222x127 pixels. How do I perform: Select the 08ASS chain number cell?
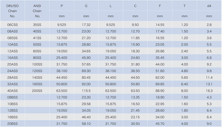12,31
